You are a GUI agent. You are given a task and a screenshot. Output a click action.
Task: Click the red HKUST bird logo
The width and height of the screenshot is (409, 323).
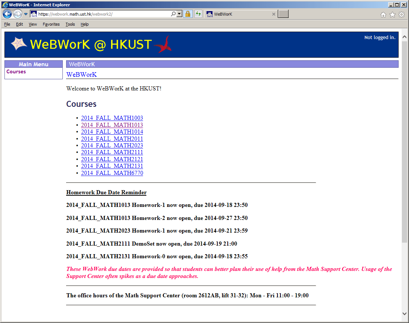[163, 44]
